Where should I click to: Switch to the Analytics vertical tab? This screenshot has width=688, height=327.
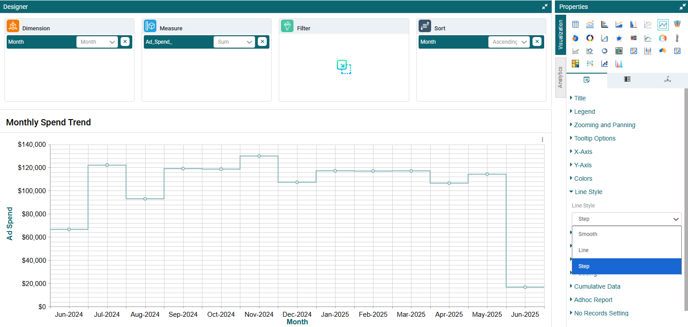560,77
